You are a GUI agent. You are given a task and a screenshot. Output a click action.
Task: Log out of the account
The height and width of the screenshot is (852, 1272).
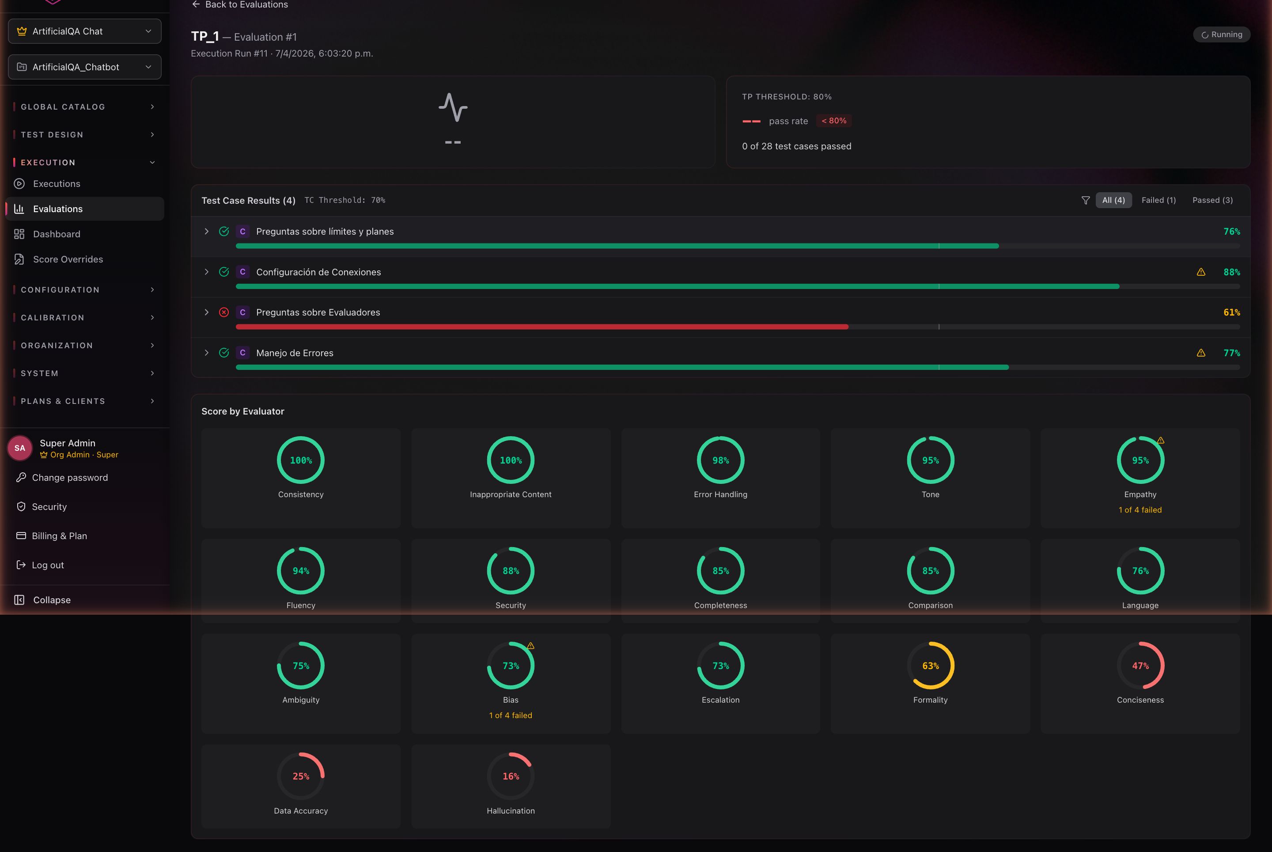[x=48, y=565]
